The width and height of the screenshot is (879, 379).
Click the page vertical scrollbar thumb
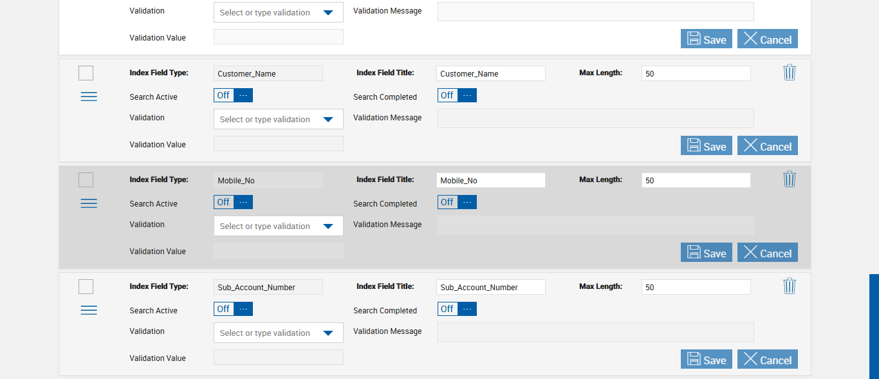click(x=874, y=326)
